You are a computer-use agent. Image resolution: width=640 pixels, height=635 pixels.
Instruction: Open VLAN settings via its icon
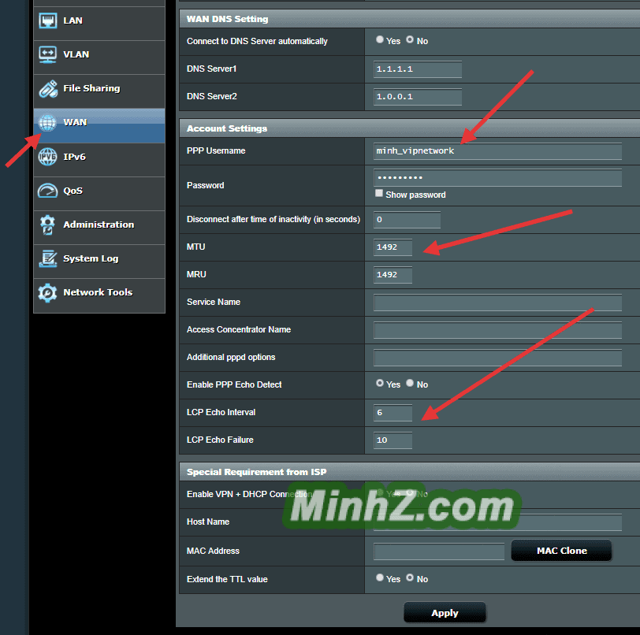[x=48, y=55]
